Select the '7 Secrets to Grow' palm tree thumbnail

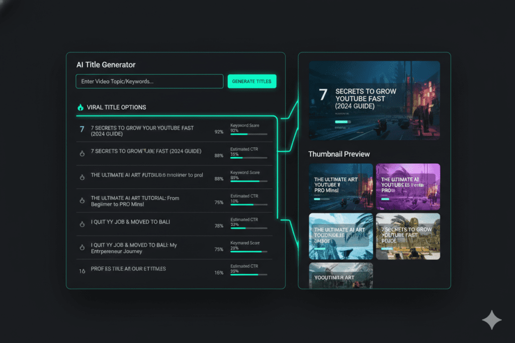[x=408, y=236]
